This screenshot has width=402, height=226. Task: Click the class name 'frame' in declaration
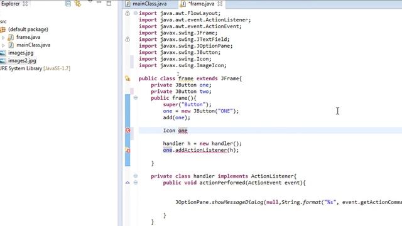pos(186,78)
